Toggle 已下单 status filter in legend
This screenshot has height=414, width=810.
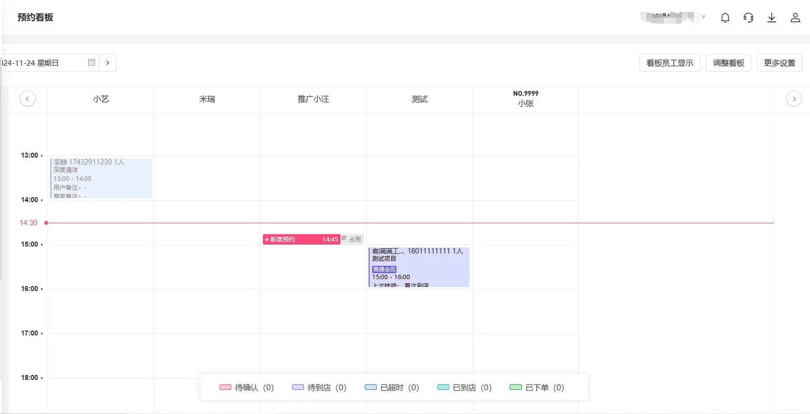click(x=537, y=388)
